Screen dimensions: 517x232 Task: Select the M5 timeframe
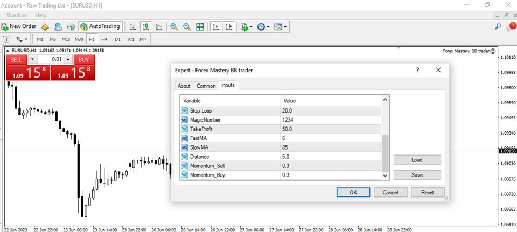coord(53,39)
